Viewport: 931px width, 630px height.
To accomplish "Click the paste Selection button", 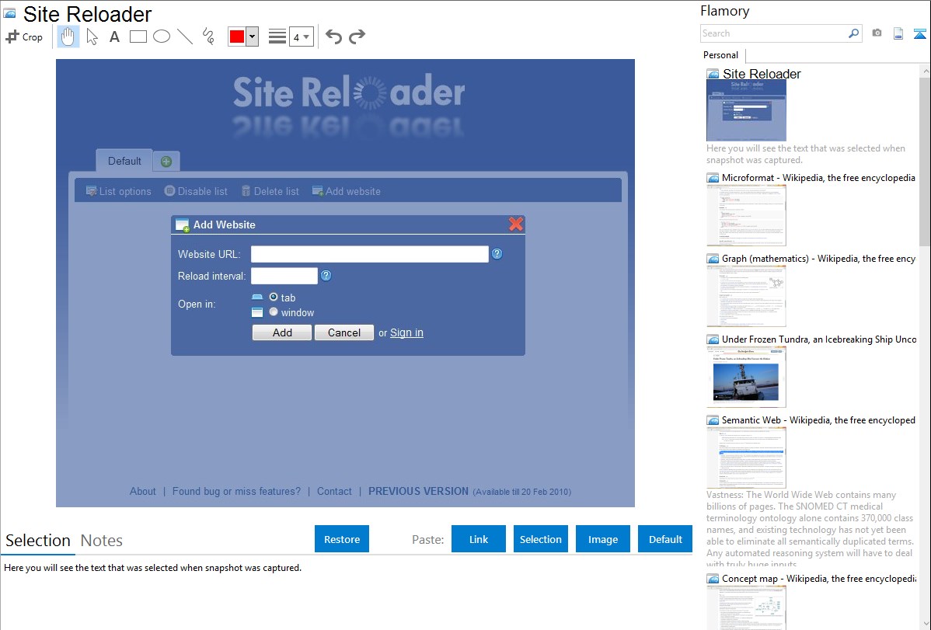I will [x=540, y=539].
